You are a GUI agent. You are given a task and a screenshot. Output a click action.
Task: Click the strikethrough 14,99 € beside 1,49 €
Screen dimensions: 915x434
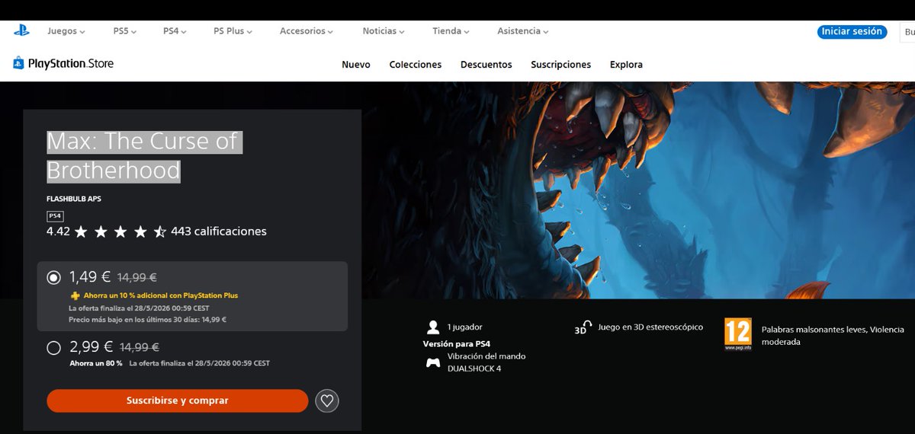pos(137,278)
